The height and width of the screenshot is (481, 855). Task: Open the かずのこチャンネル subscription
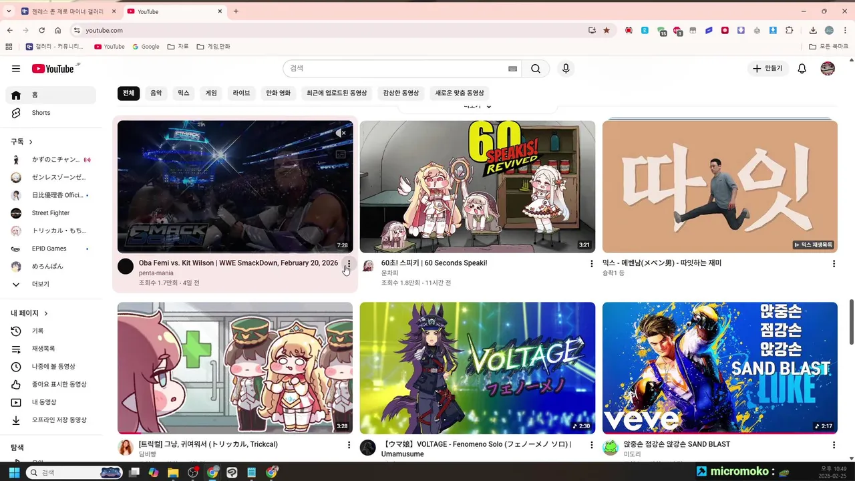click(51, 160)
